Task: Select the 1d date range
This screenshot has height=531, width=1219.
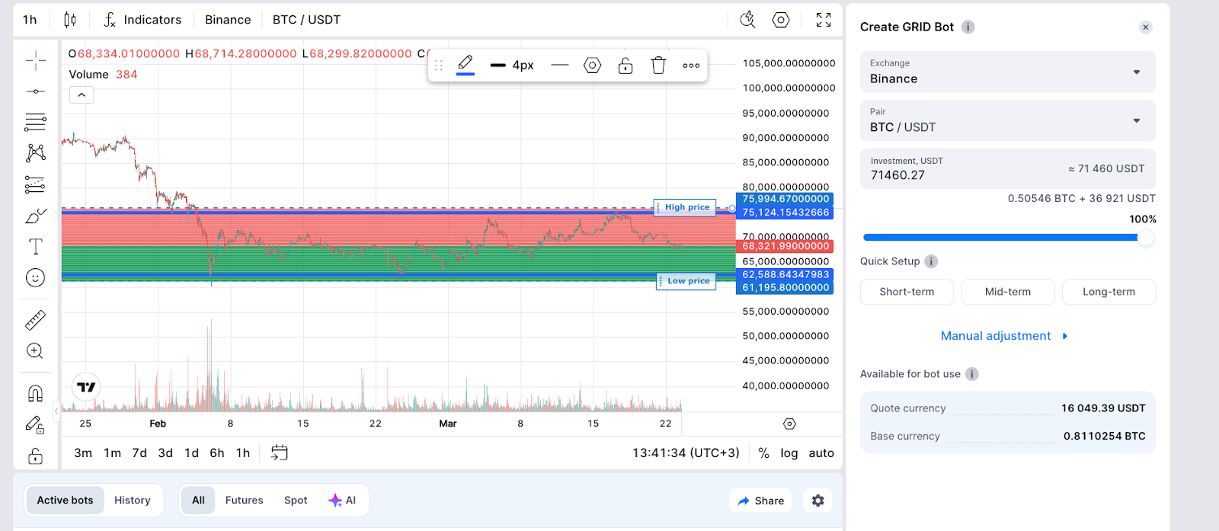Action: point(191,453)
